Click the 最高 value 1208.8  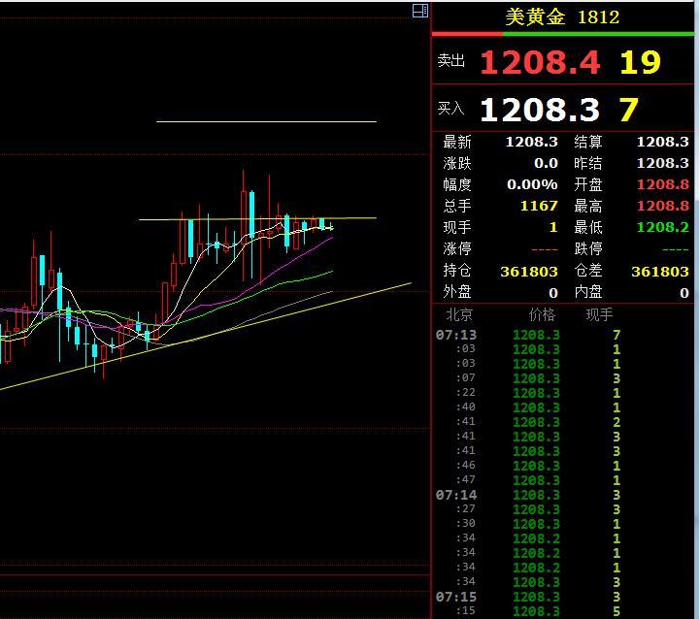tap(662, 206)
